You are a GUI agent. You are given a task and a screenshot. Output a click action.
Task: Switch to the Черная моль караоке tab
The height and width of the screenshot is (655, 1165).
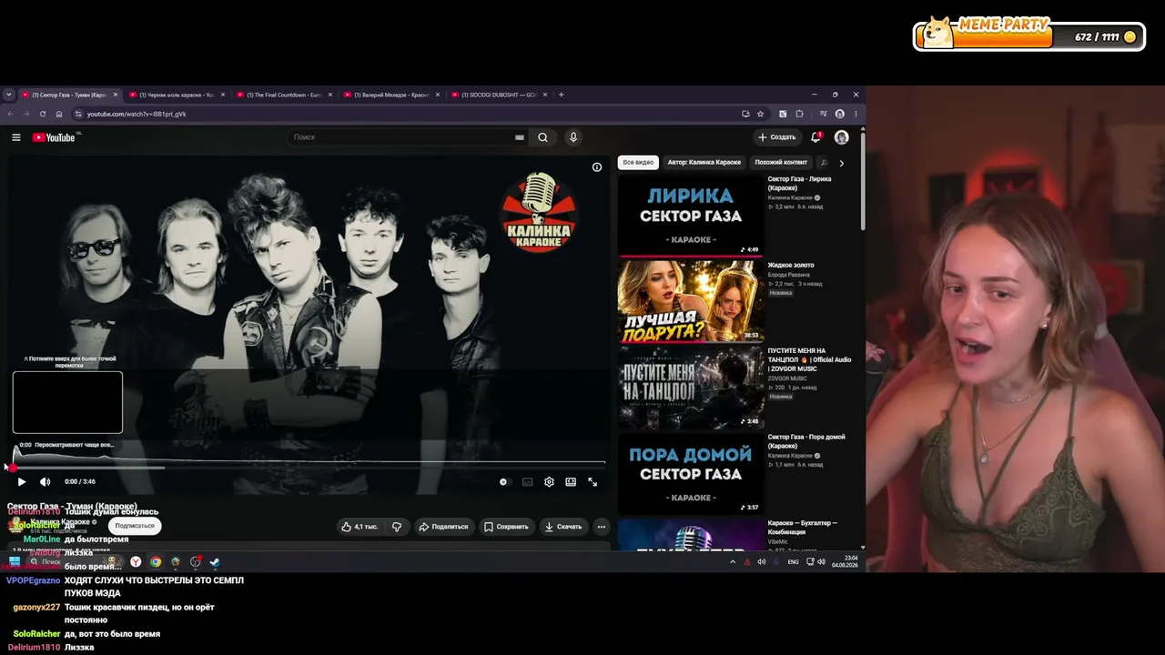click(177, 95)
